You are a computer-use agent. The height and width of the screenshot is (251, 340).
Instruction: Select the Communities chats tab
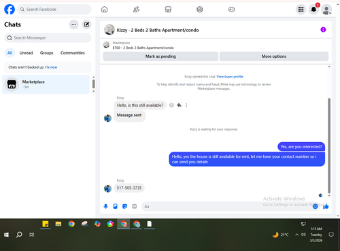[x=73, y=53]
